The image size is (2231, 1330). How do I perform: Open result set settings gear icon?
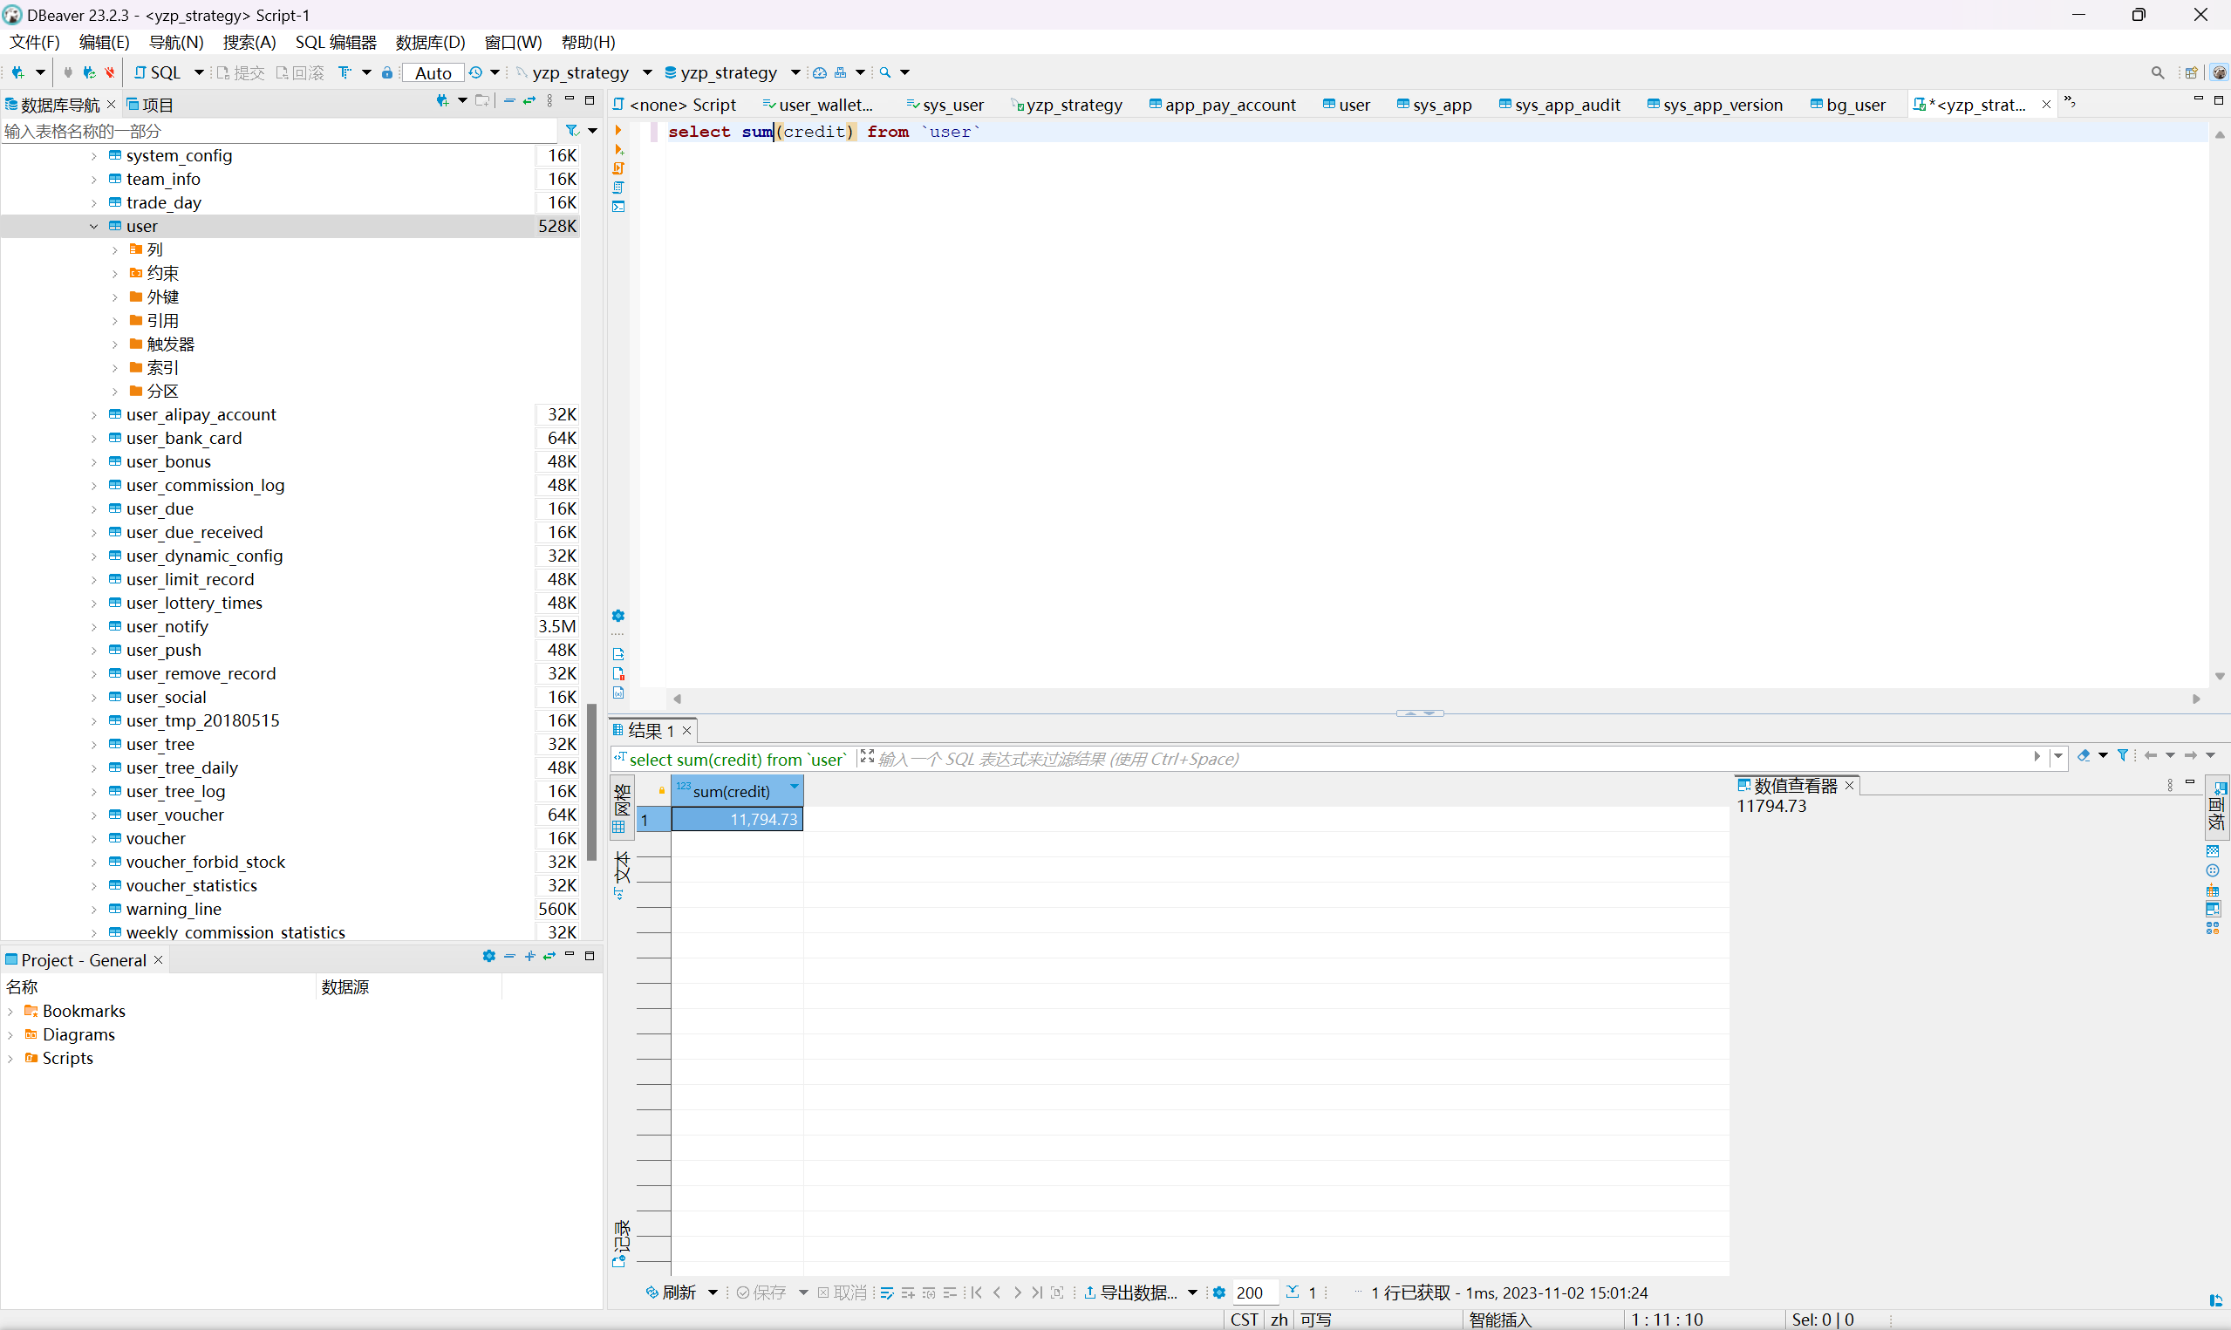(1218, 1292)
